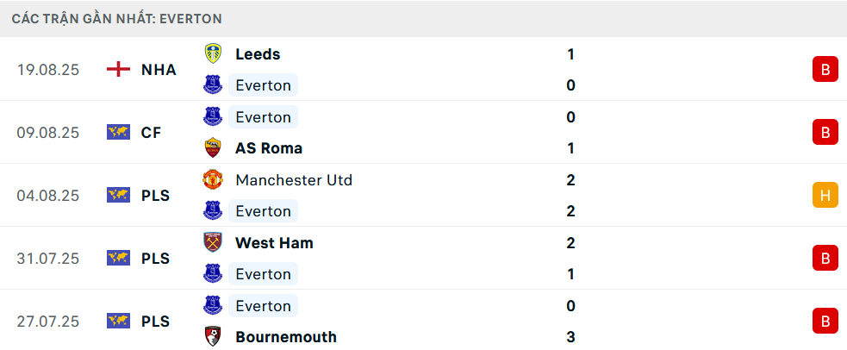Click the West Ham crest icon
The width and height of the screenshot is (847, 350).
tap(213, 242)
